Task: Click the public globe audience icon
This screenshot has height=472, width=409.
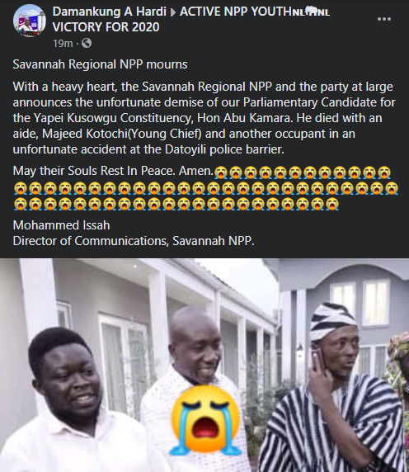Action: (x=87, y=44)
